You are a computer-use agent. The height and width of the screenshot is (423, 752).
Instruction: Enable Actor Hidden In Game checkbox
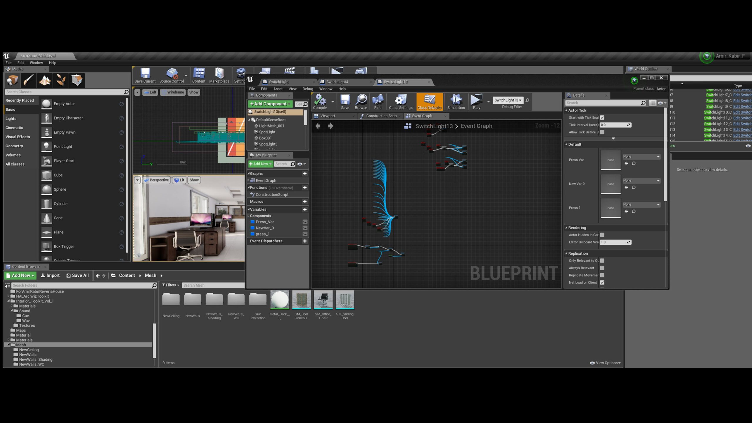click(x=602, y=235)
